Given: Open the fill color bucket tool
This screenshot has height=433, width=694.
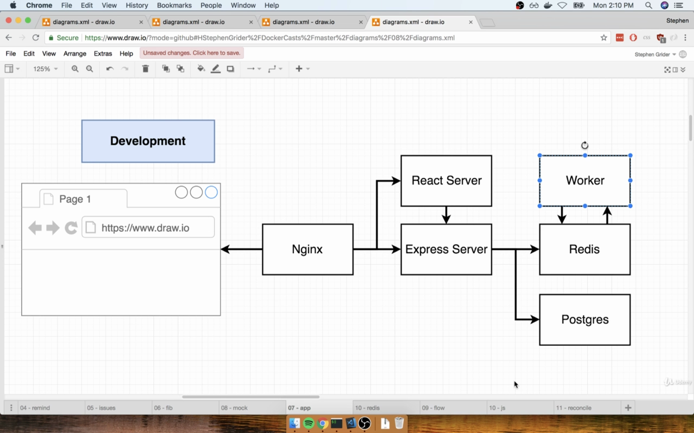Looking at the screenshot, I should [x=201, y=69].
